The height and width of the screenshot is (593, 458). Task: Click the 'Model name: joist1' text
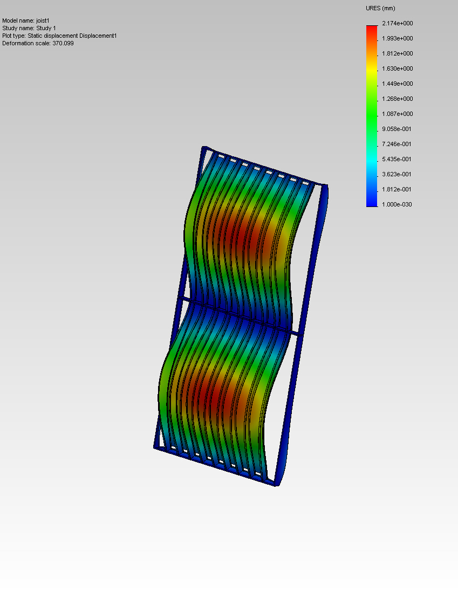26,21
